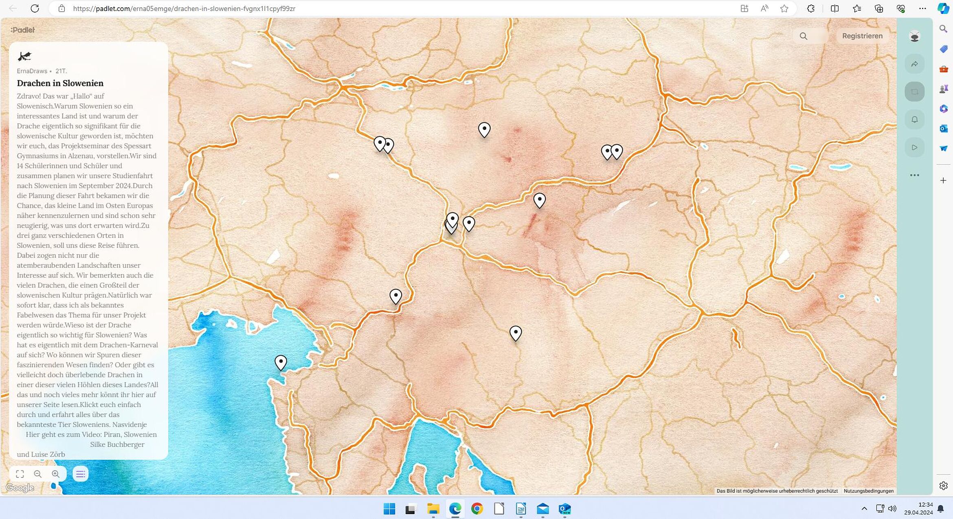Click the Registrieren button
953x519 pixels.
pyautogui.click(x=862, y=36)
